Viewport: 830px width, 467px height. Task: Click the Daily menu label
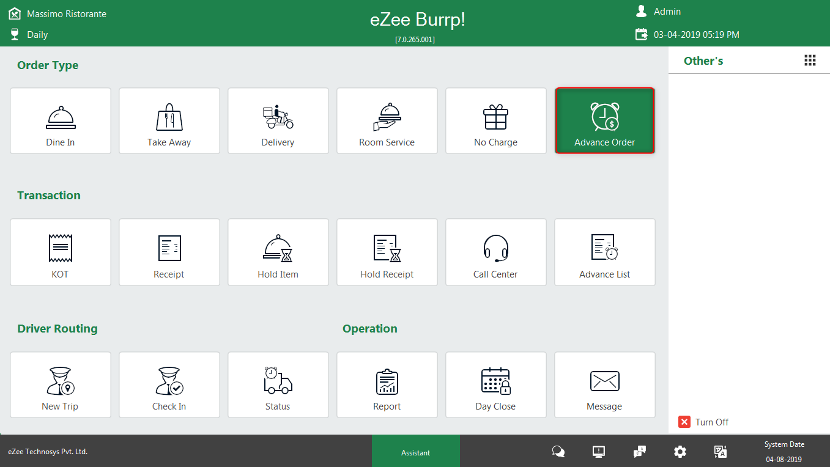click(x=37, y=35)
